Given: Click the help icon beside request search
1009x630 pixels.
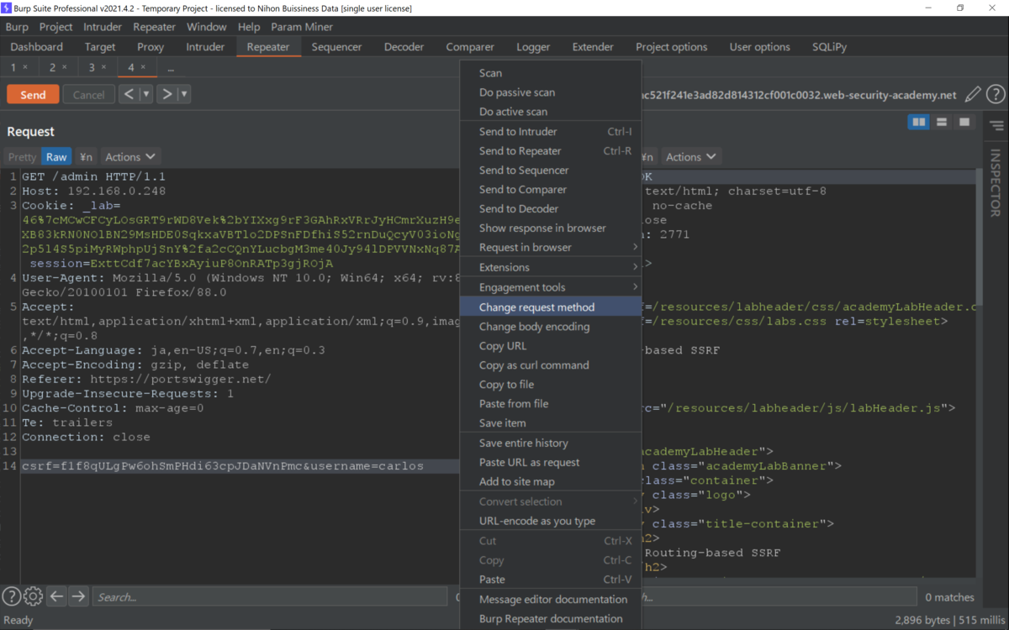Looking at the screenshot, I should (11, 596).
